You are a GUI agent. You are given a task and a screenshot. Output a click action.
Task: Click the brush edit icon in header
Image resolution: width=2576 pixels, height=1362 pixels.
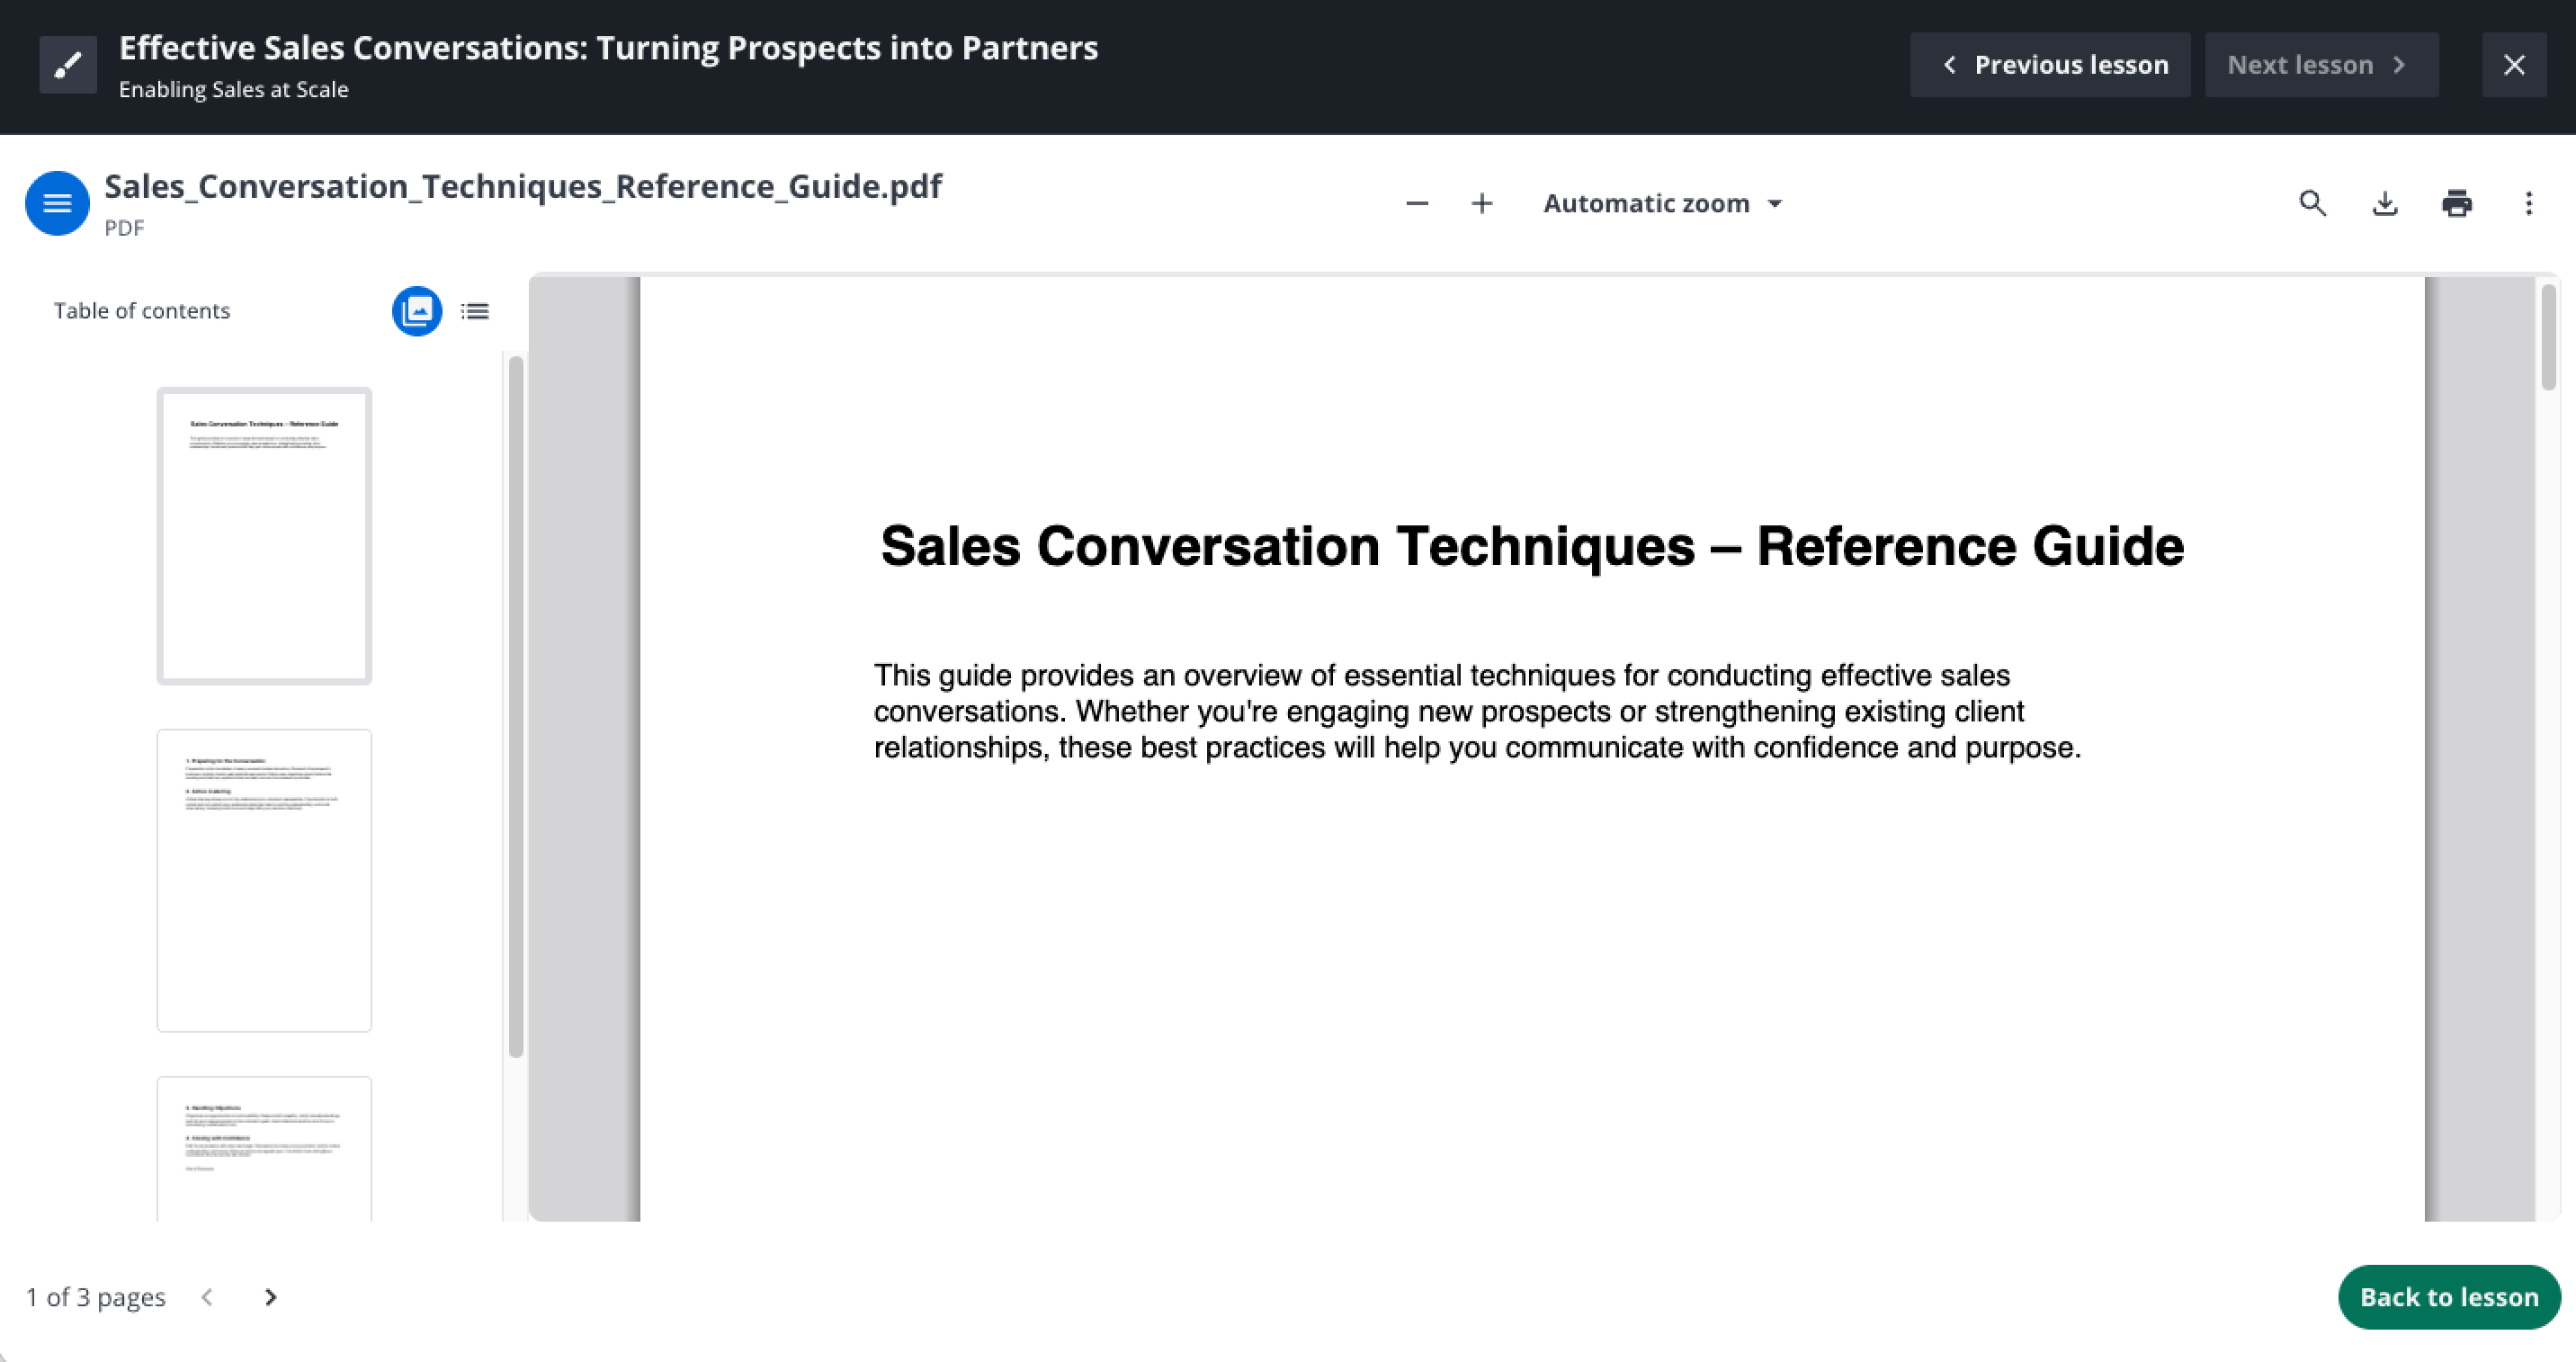pos(68,65)
